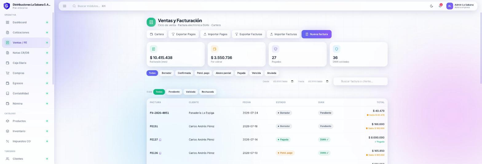The image size is (482, 164).
Task: Open invoice FV-2026-0051
Action: 159,113
